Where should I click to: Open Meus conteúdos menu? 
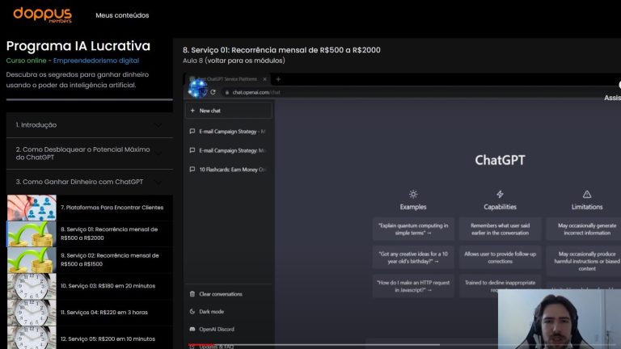point(122,15)
